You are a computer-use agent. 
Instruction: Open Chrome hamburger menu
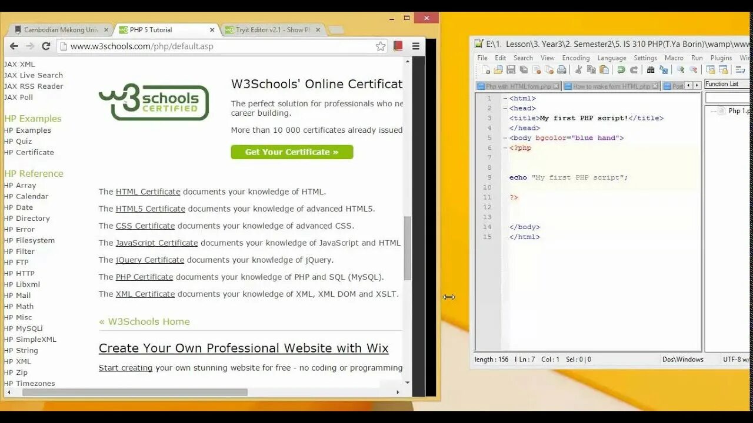pyautogui.click(x=415, y=46)
